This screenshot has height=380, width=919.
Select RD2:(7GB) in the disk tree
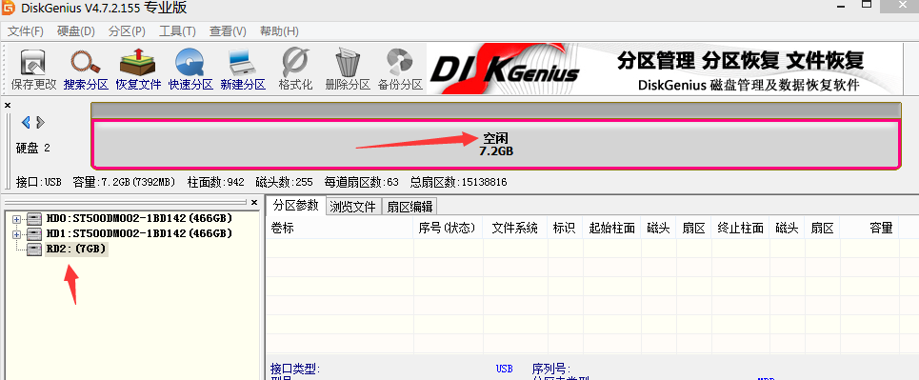pyautogui.click(x=77, y=250)
